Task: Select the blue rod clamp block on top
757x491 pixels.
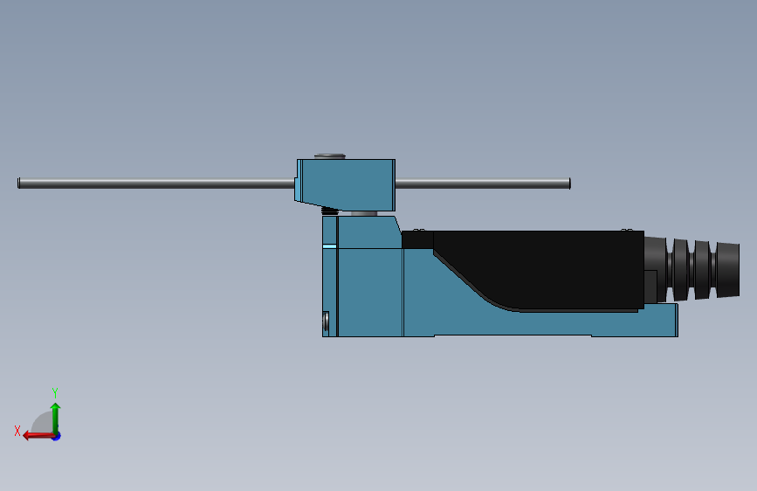Action: (346, 184)
